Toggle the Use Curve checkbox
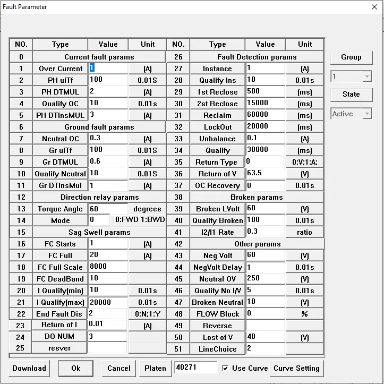 (225, 368)
